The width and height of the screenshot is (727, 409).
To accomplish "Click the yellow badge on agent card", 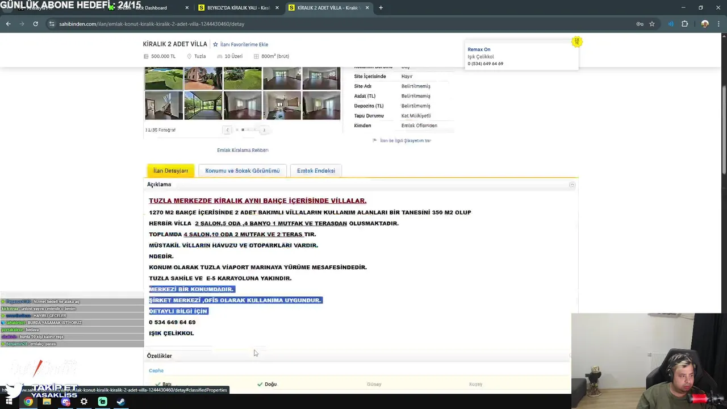I will (576, 41).
